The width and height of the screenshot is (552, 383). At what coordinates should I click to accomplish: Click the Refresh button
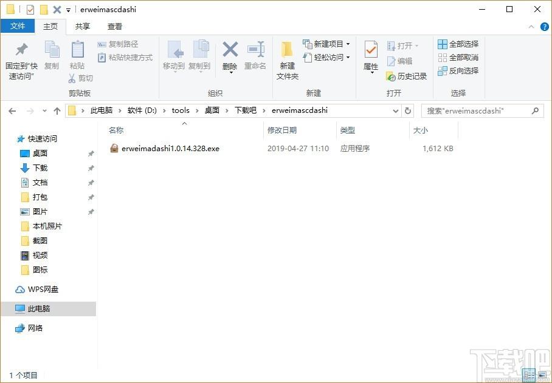point(408,110)
